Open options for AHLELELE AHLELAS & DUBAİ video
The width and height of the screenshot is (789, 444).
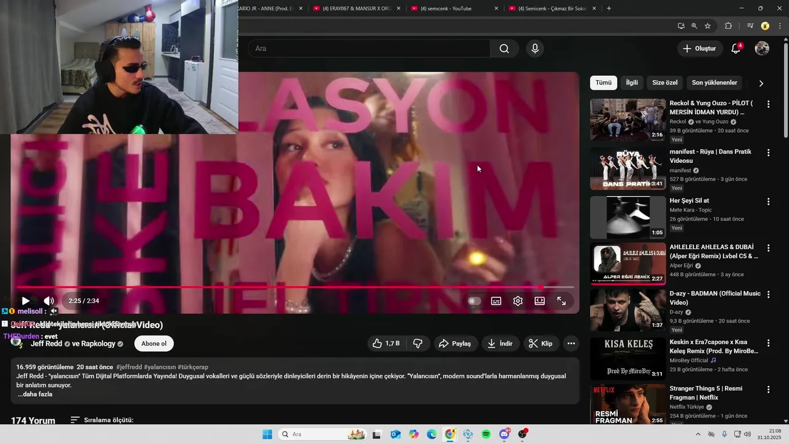point(768,248)
